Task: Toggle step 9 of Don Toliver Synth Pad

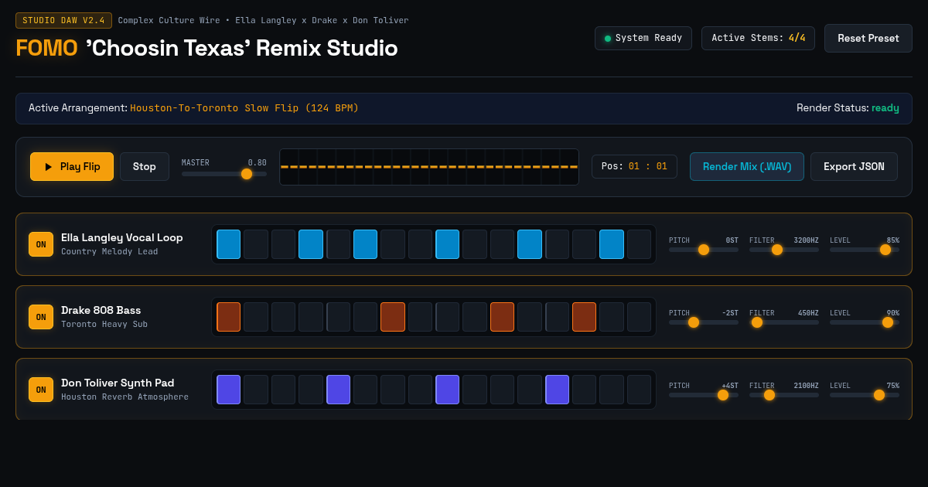Action: coord(448,390)
